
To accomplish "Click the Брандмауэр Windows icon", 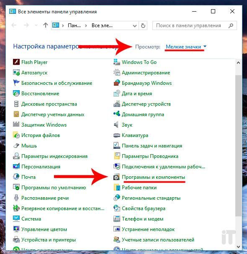I will point(117,83).
